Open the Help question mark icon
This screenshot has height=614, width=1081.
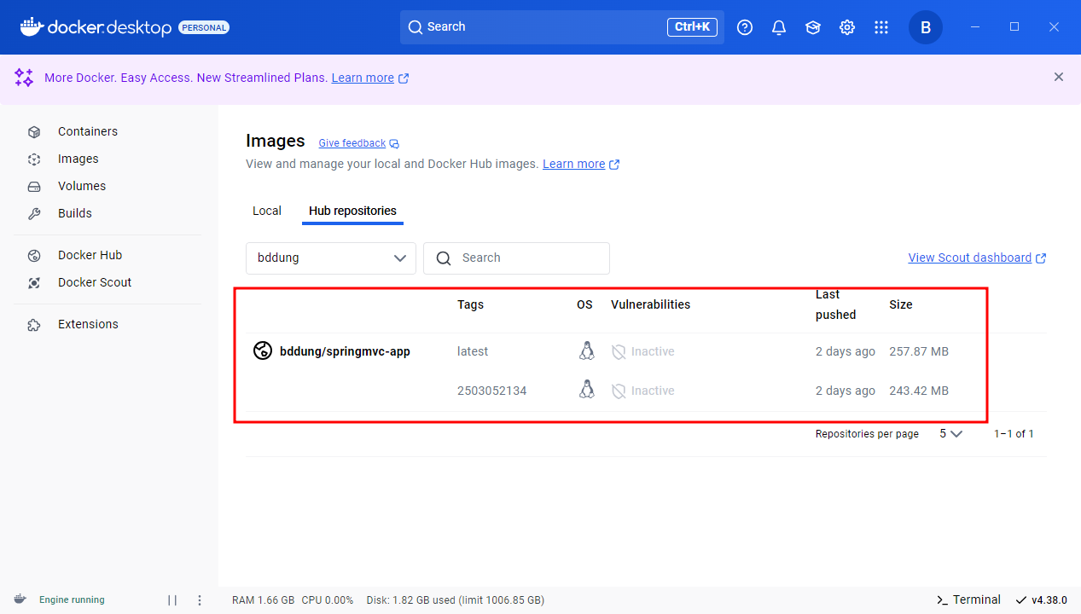(745, 27)
